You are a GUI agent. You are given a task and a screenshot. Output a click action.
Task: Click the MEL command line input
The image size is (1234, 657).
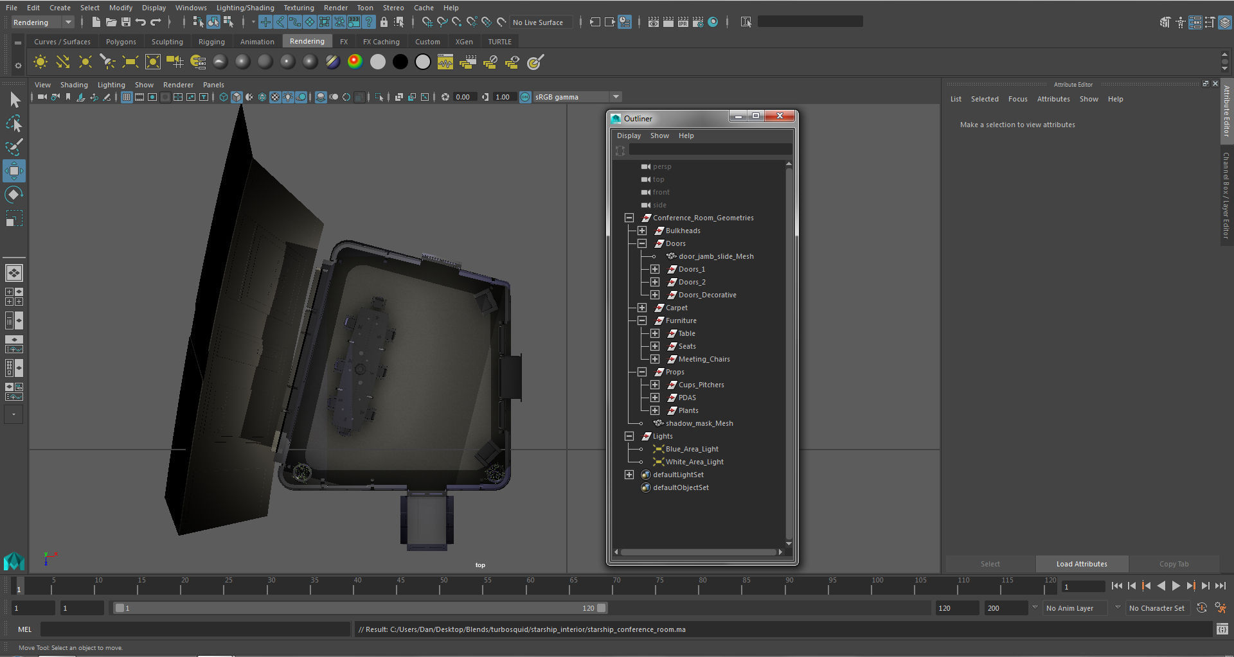[x=195, y=629]
